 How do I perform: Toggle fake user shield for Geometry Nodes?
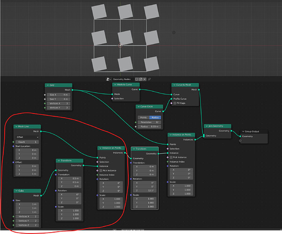[x=137, y=79]
